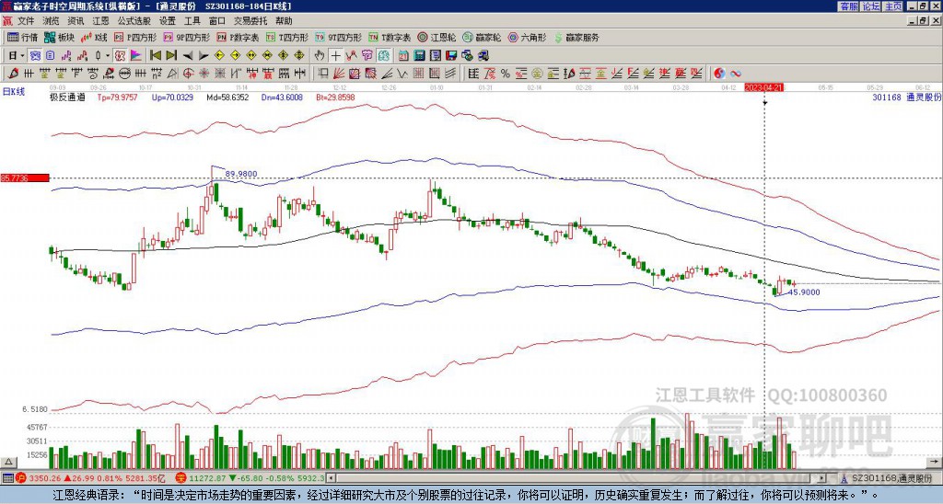Screen dimensions: 943x504
Task: Click the infinity loop icon
Action: [x=736, y=74]
